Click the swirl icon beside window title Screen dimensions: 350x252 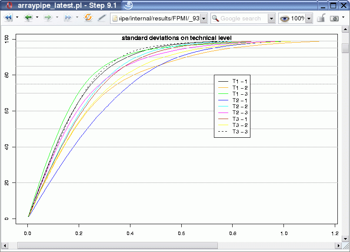(x=129, y=5)
